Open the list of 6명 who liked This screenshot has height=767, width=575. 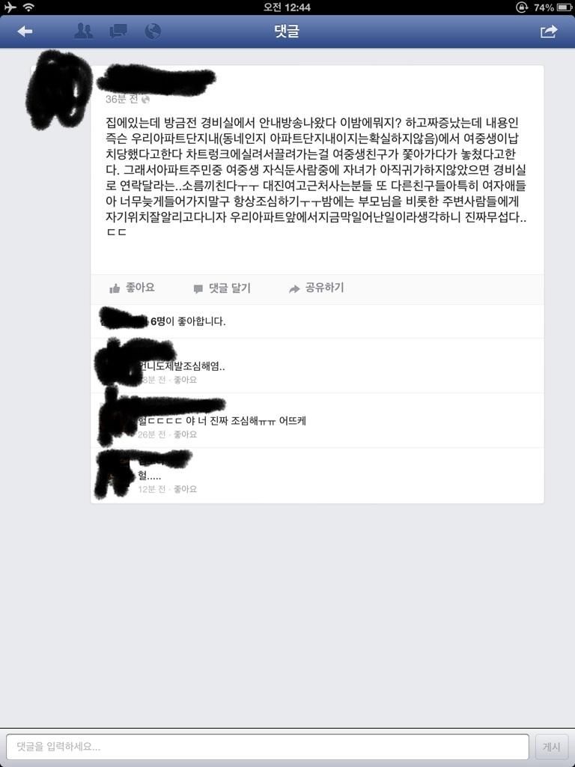(x=188, y=321)
